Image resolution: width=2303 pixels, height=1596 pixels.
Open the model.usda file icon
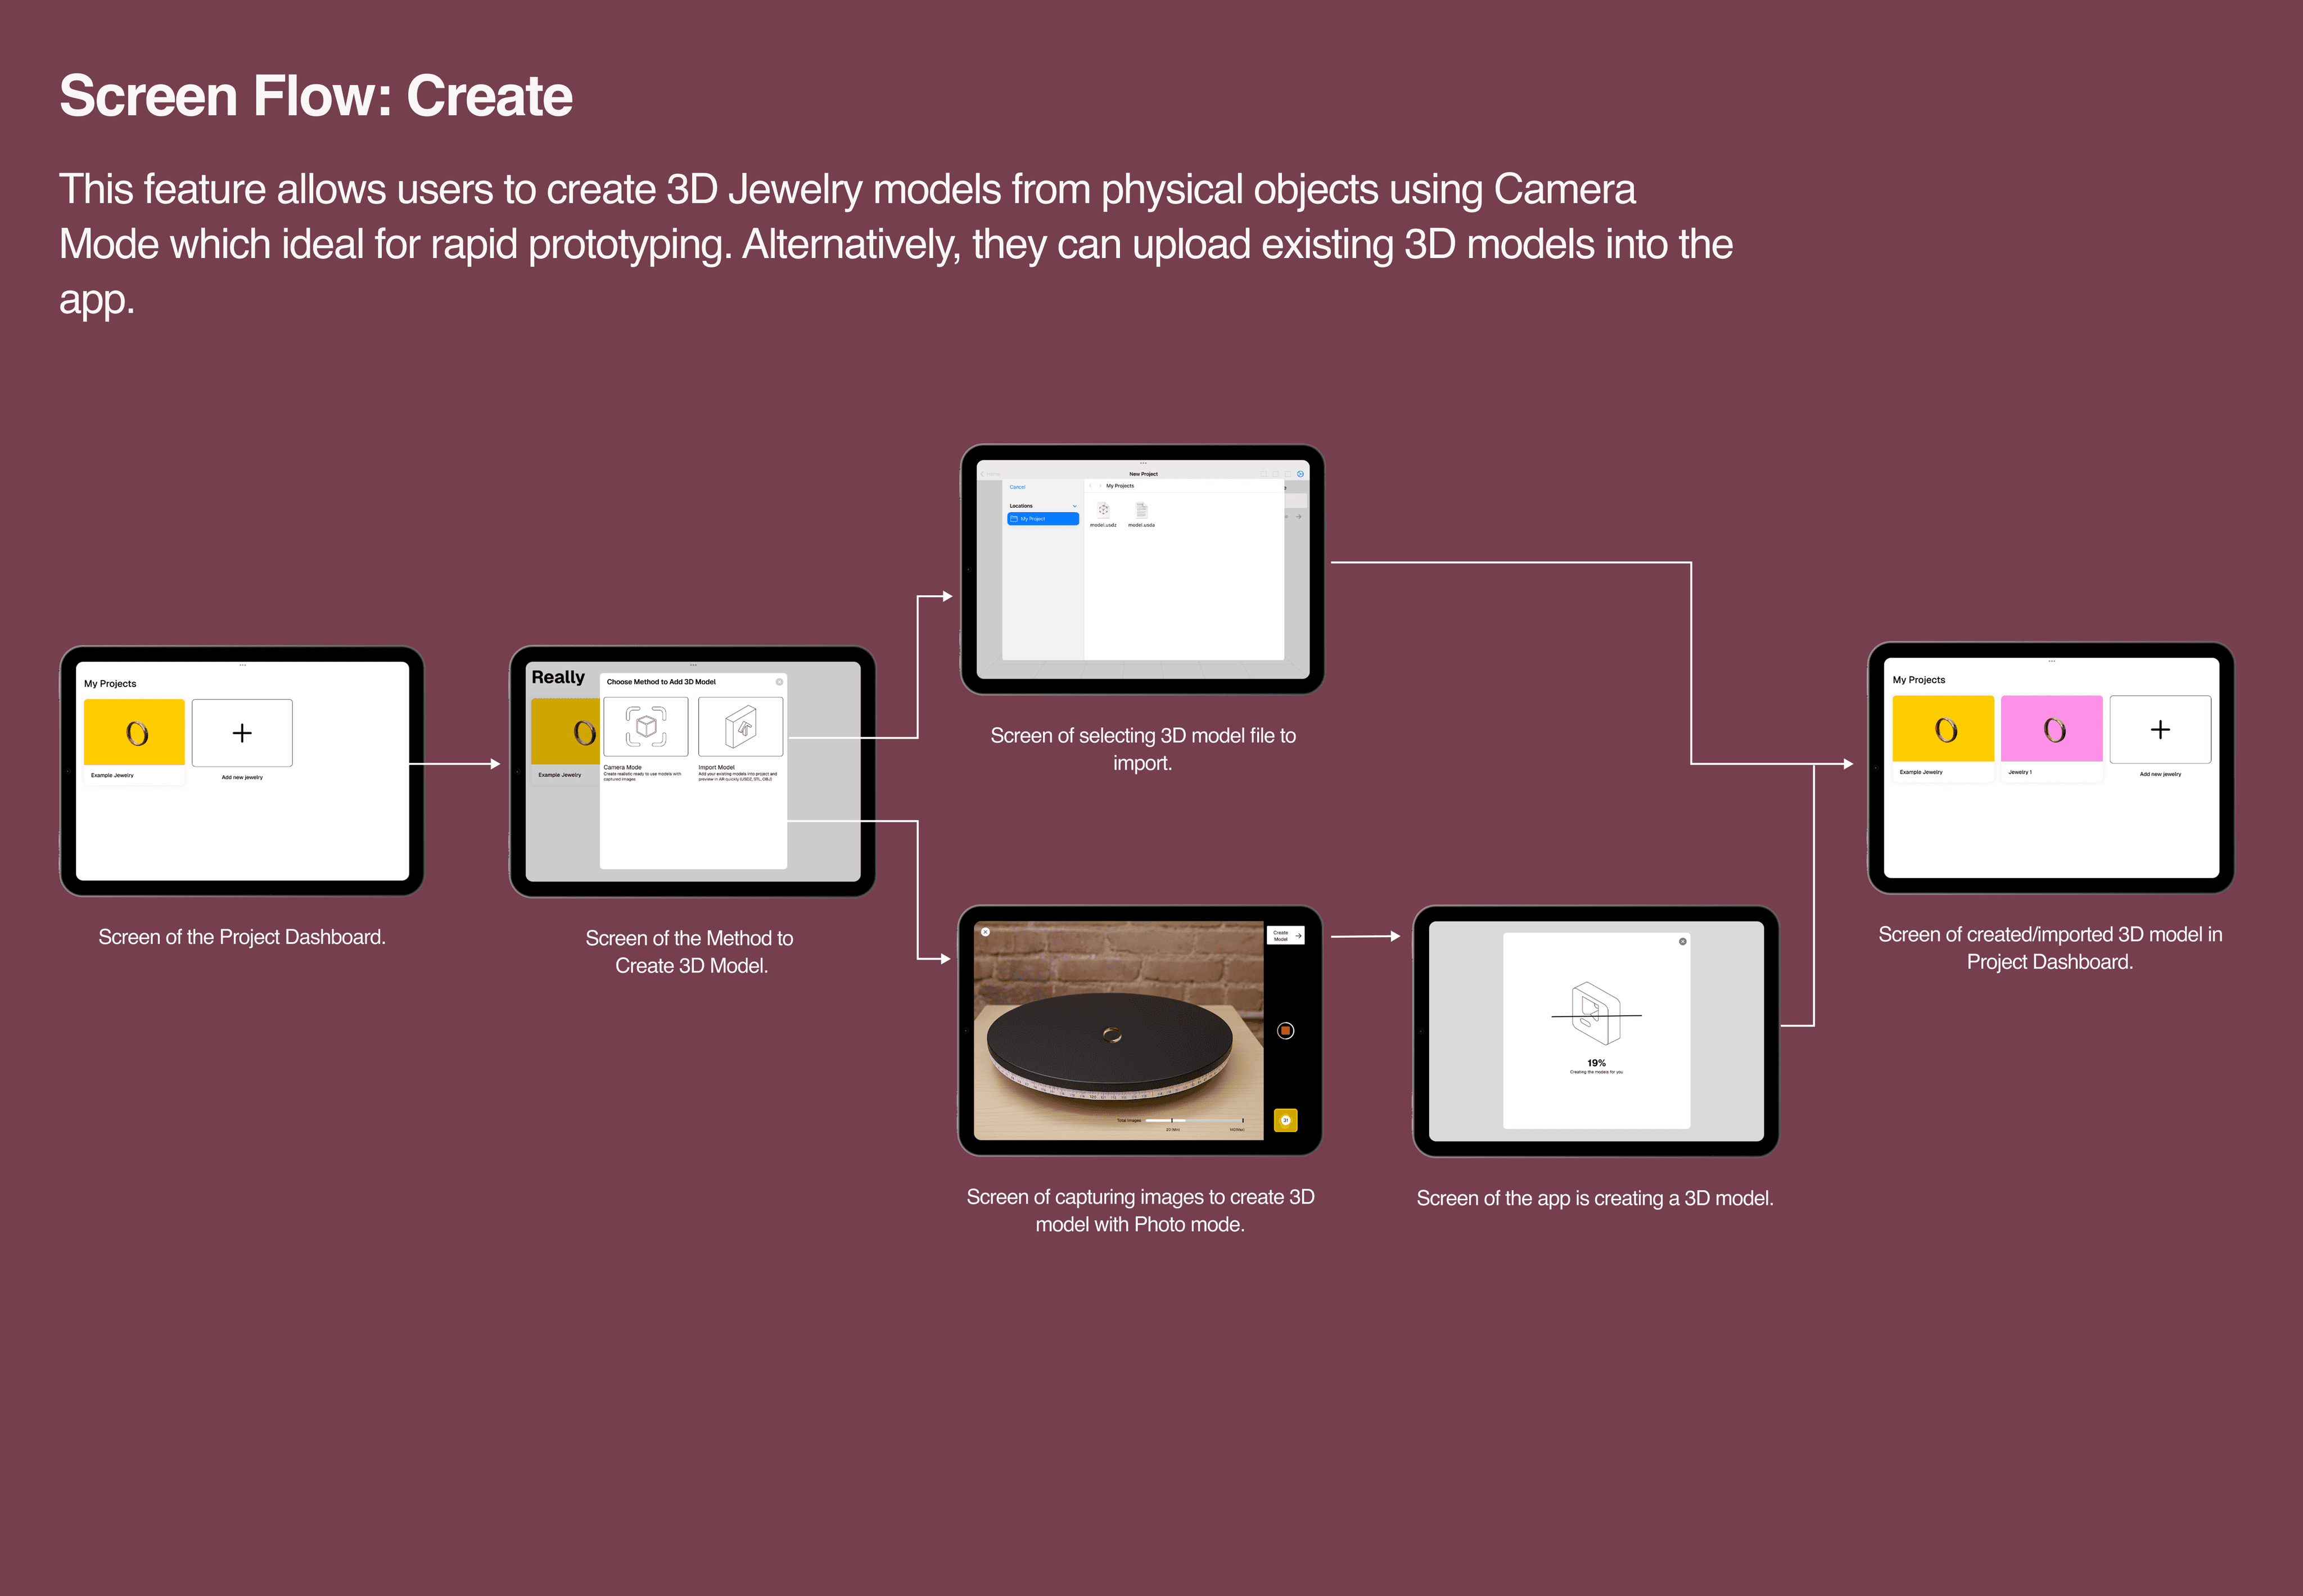pyautogui.click(x=1141, y=510)
